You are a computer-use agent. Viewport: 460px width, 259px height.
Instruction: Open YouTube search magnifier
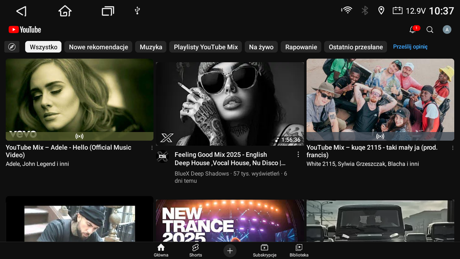pyautogui.click(x=430, y=29)
